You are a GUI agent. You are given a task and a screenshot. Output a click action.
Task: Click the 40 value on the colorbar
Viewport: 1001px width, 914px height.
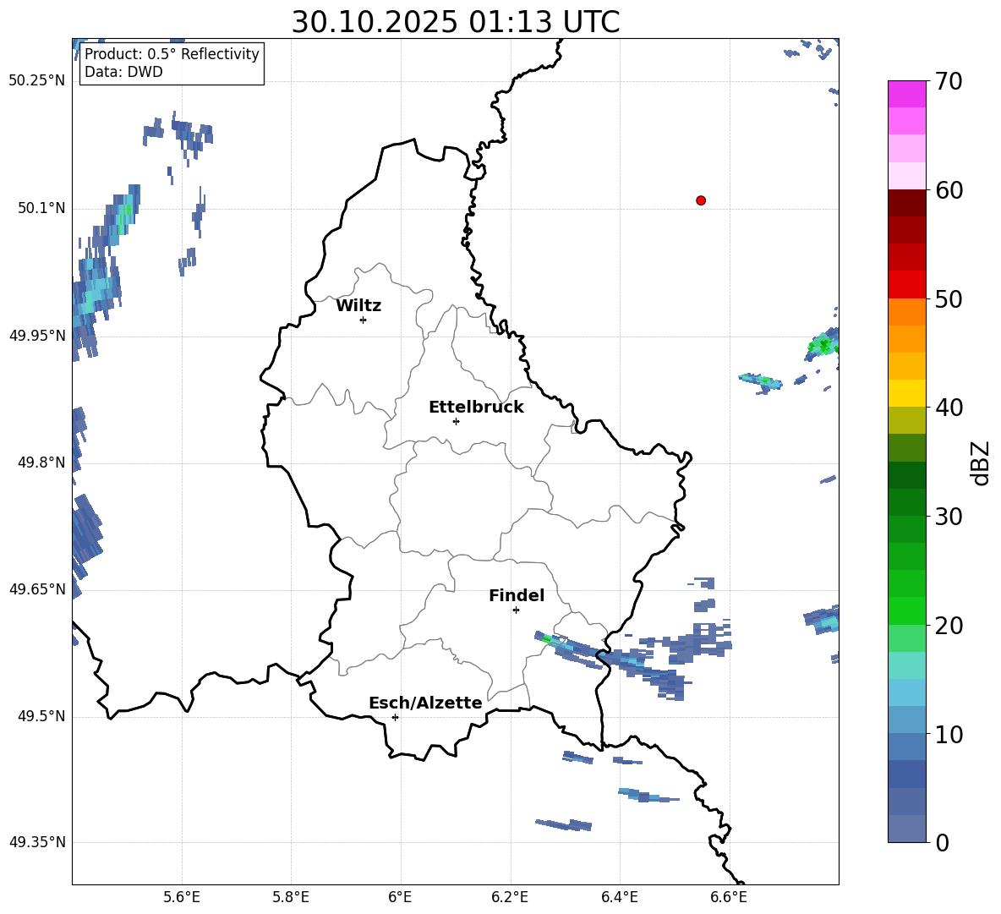click(949, 408)
